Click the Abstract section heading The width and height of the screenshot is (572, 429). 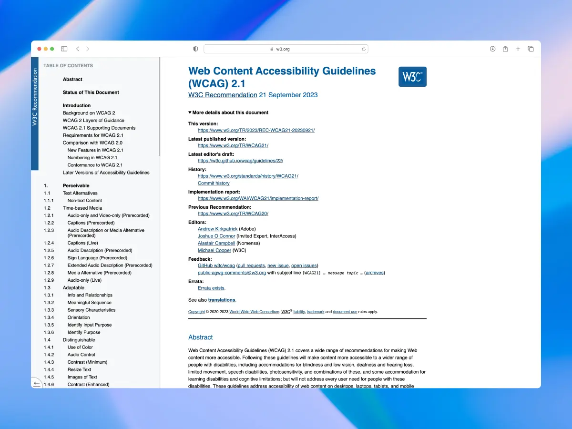[200, 337]
